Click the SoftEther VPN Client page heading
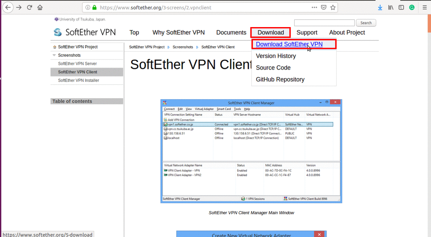Image resolution: width=431 pixels, height=237 pixels. (191, 65)
